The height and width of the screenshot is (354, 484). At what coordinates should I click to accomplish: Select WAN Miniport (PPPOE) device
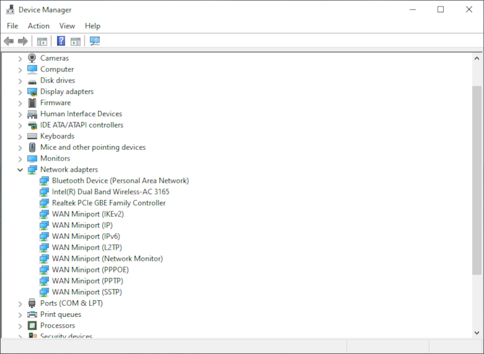tap(90, 270)
